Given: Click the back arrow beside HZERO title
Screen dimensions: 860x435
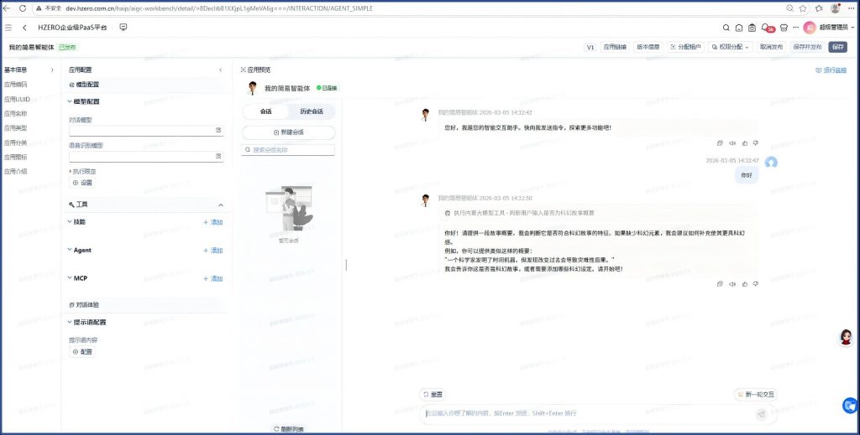Looking at the screenshot, I should tap(24, 28).
